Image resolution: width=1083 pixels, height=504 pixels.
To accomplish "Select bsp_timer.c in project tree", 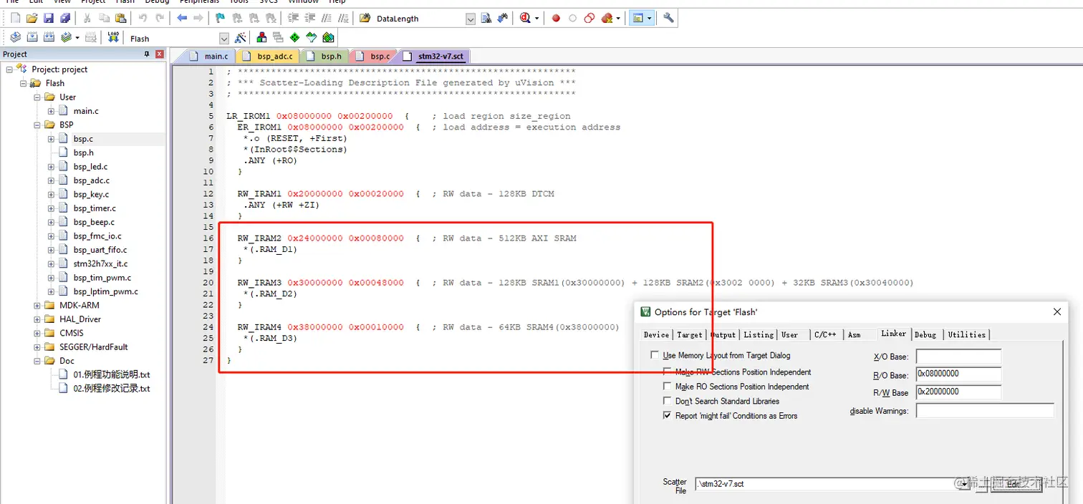I will pyautogui.click(x=94, y=208).
